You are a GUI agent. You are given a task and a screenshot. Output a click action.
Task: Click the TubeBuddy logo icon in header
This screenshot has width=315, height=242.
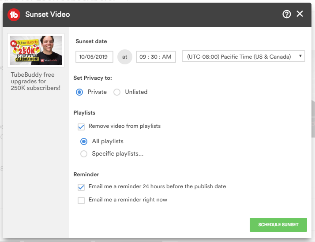(x=15, y=15)
